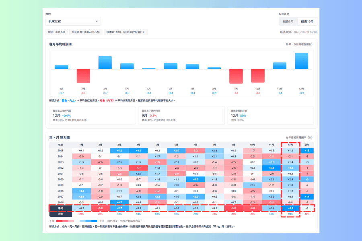Click the 1月 axis label under the bar chart
The image size is (362, 241).
[62, 89]
